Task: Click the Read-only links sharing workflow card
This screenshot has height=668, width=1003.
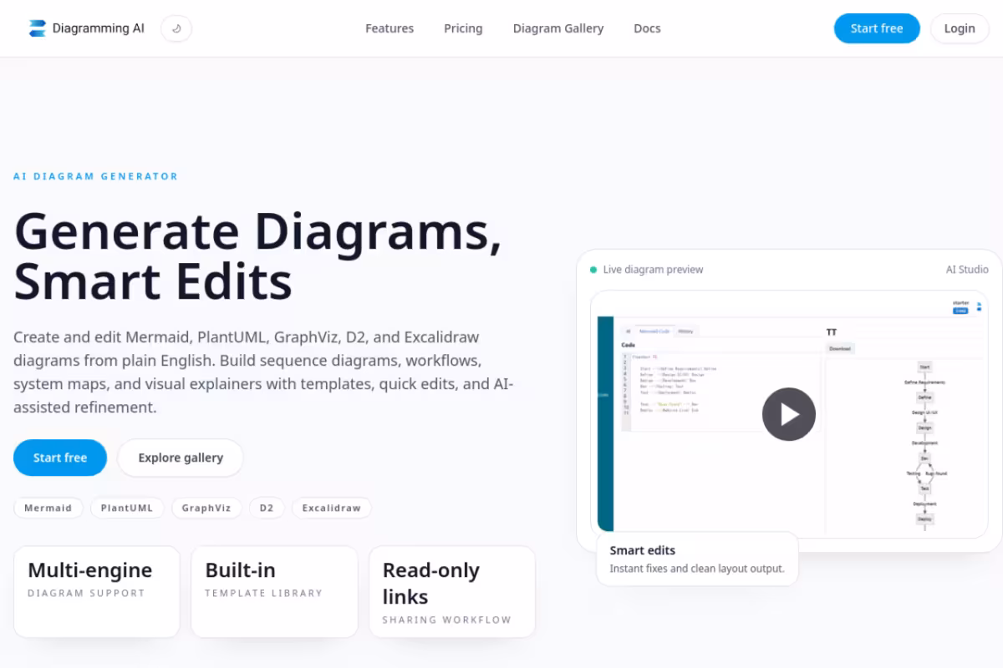Action: click(452, 592)
